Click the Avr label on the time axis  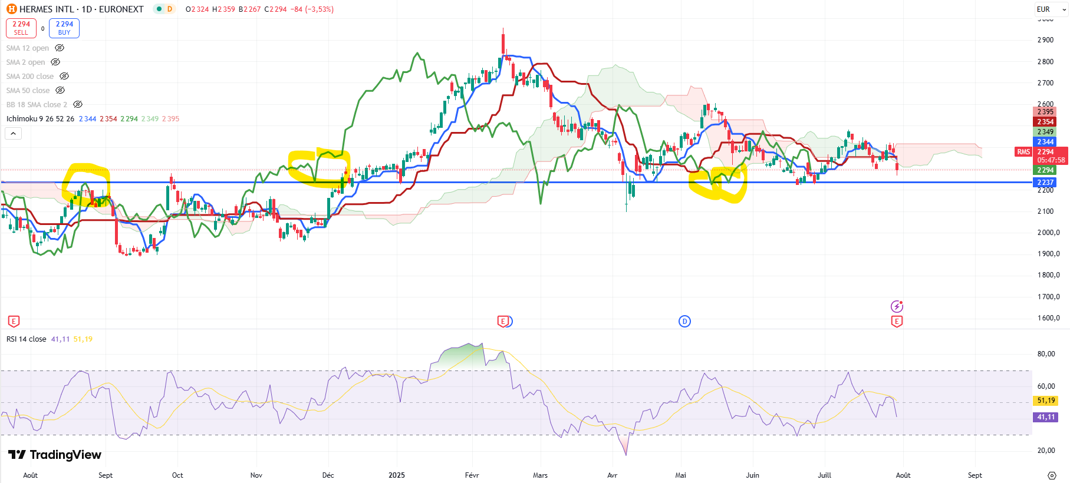tap(613, 475)
